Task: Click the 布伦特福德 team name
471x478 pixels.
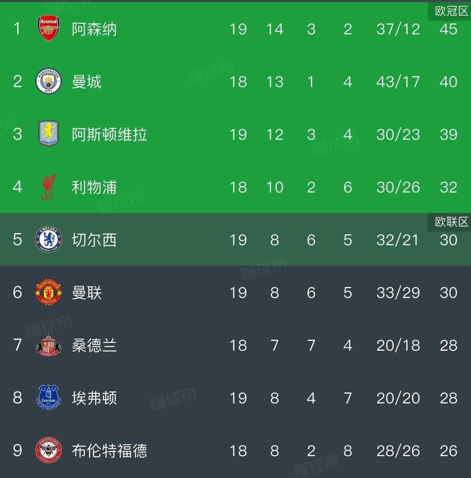Action: tap(109, 451)
